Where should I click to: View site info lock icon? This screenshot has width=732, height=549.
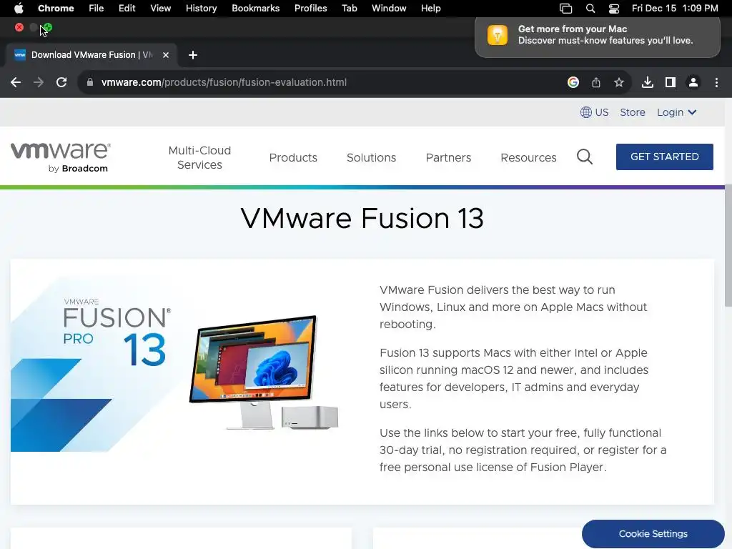click(90, 82)
